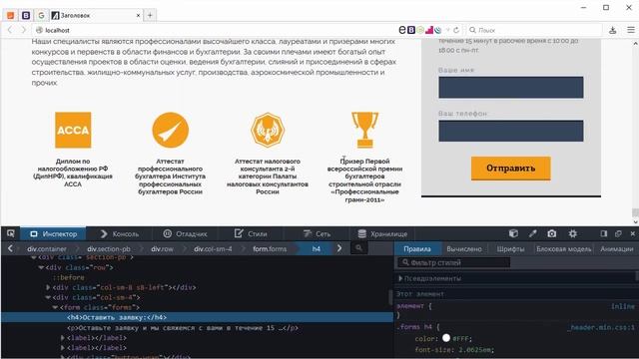Reload the page with refresh icon
The height and width of the screenshot is (359, 639).
(456, 30)
